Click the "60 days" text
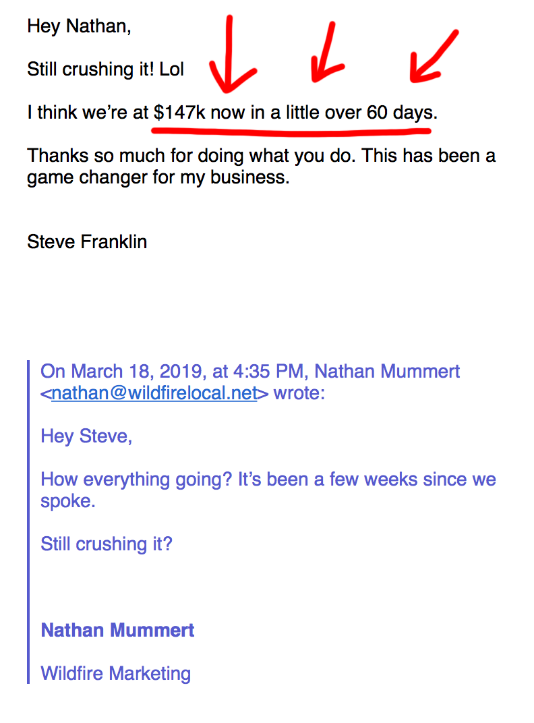Viewport: 534px width, 723px height. (x=400, y=113)
